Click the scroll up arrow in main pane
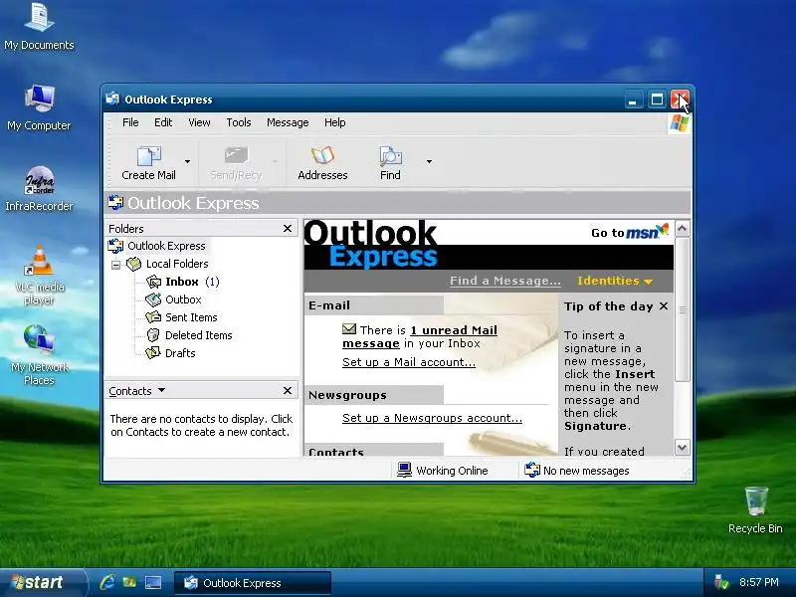The width and height of the screenshot is (796, 597). (682, 229)
